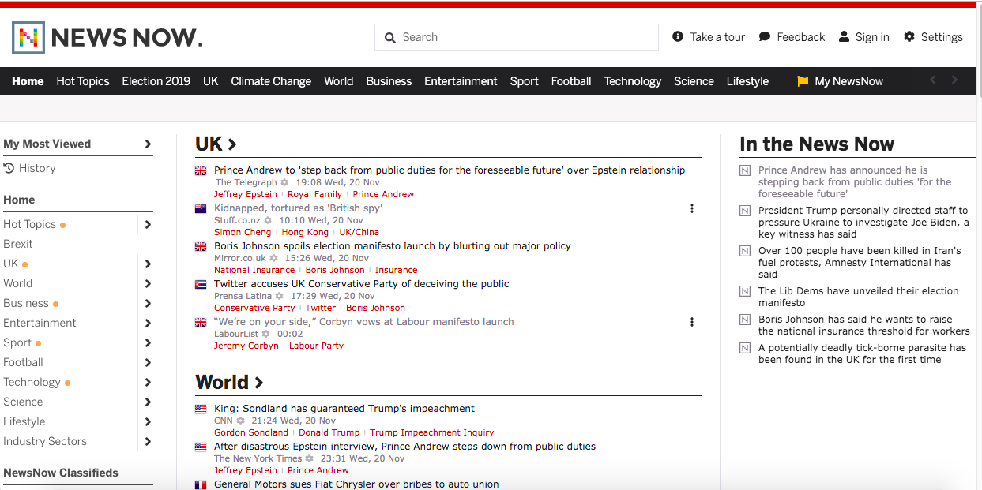This screenshot has width=982, height=490.
Task: Click gear icon next to Prensa Latina
Action: tap(280, 296)
